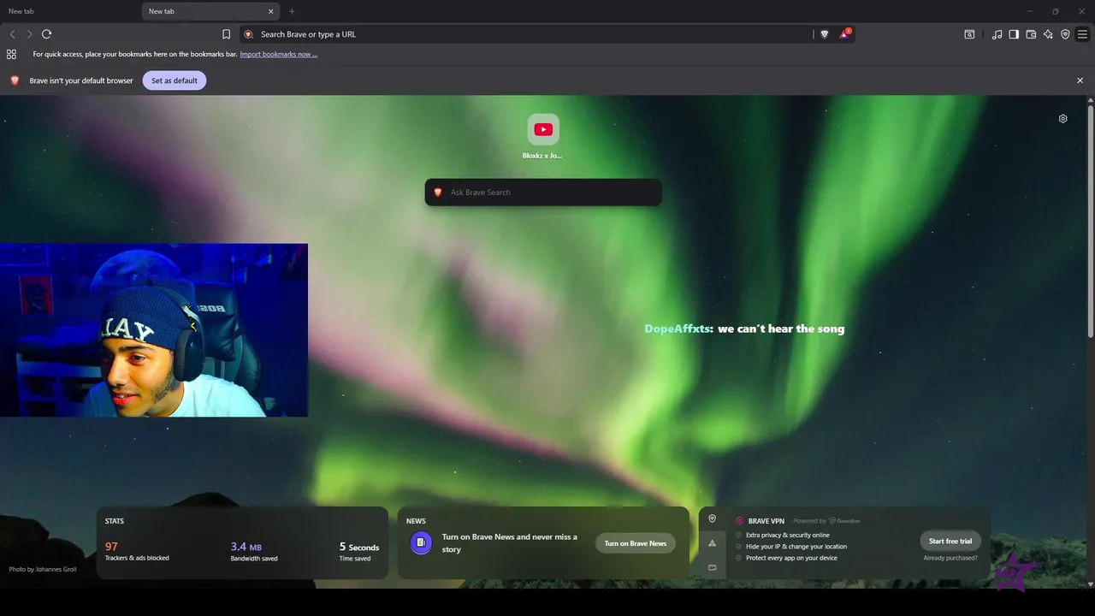Screen dimensions: 1095x616
Task: Click Start free trial button
Action: (x=950, y=541)
